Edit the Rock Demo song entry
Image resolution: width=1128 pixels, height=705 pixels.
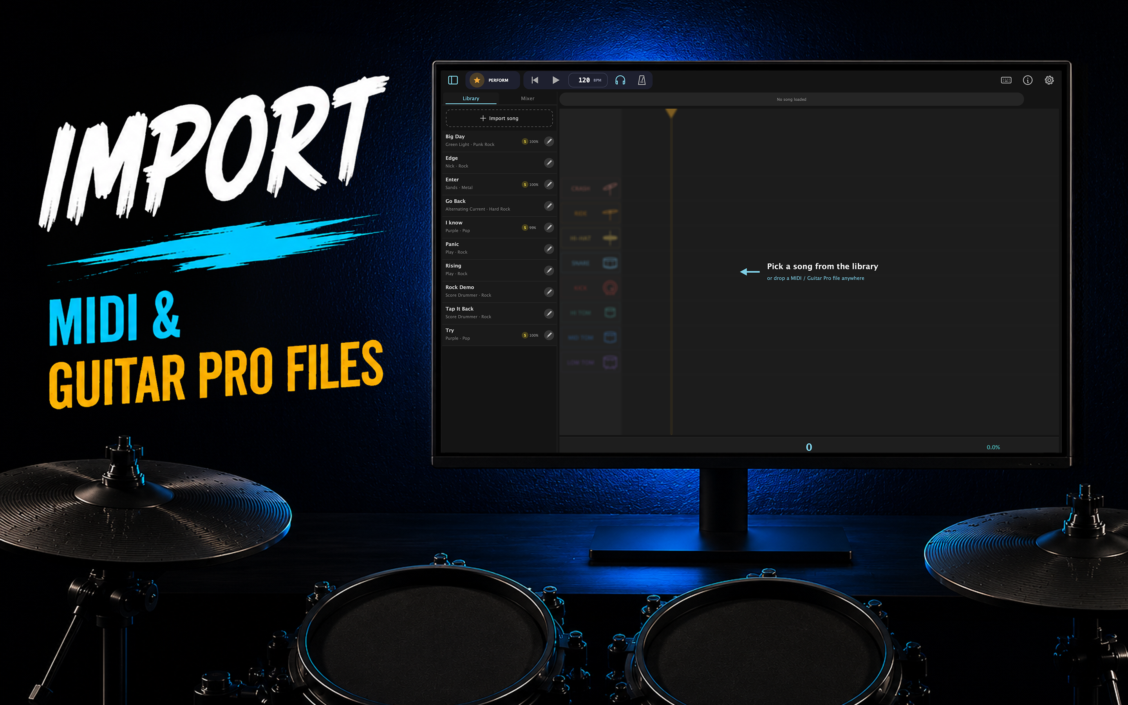pos(549,292)
